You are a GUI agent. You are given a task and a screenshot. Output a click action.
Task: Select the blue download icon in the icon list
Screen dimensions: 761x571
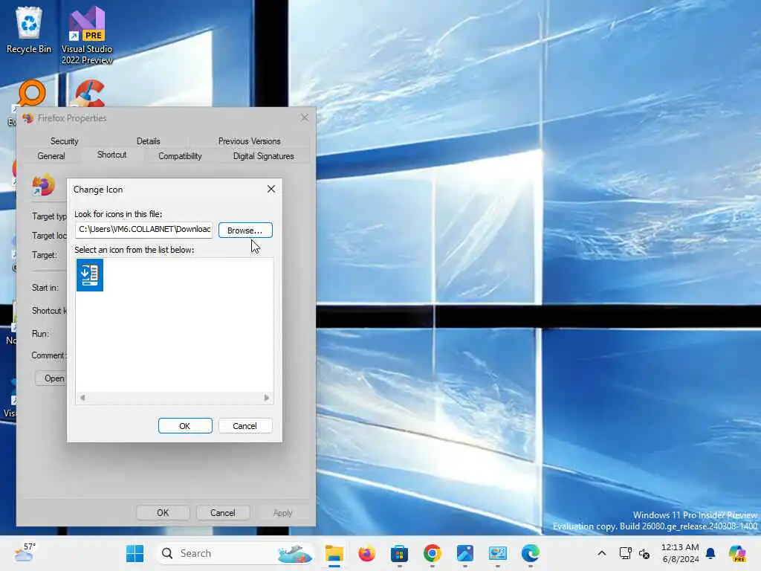[90, 275]
